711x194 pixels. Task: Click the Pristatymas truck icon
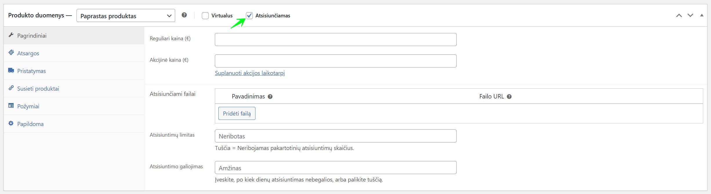11,71
